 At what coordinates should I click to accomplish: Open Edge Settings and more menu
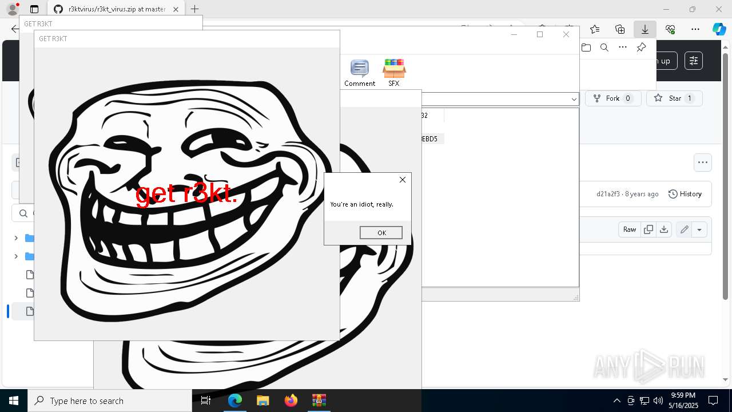[695, 29]
